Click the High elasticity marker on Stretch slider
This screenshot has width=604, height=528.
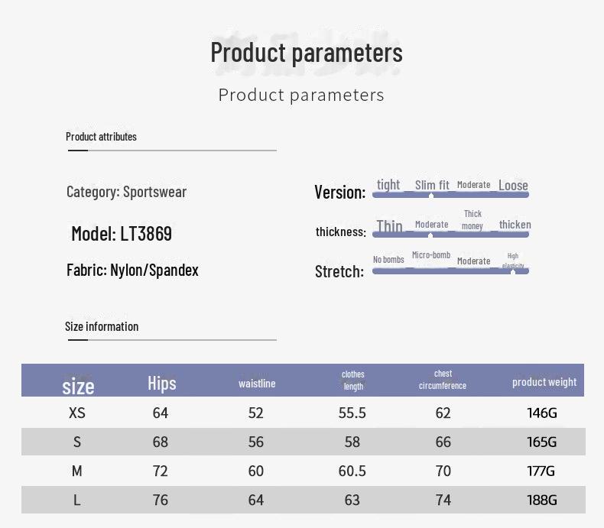coord(513,271)
